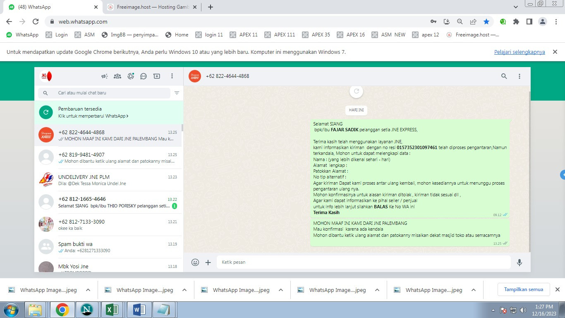Image resolution: width=565 pixels, height=318 pixels.
Task: Open the Channels icon in WhatsApp header
Action: click(144, 76)
